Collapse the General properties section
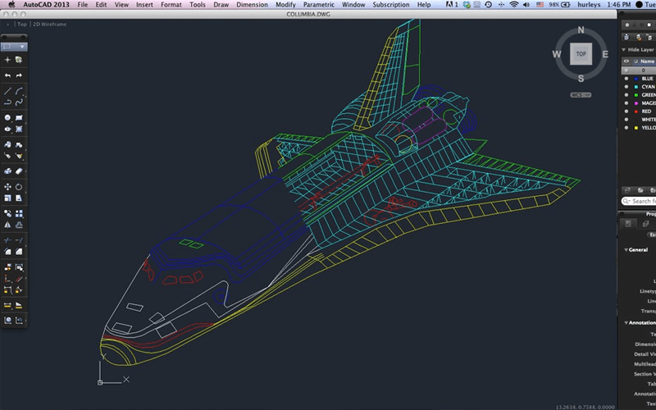This screenshot has height=410, width=656. coord(626,250)
